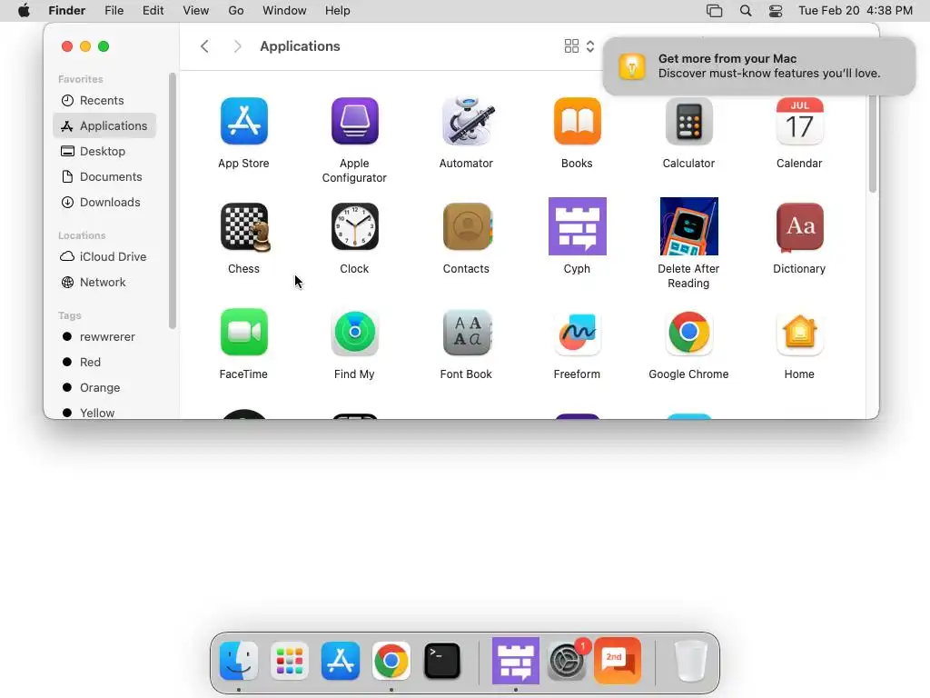The image size is (930, 698).
Task: Open the Trash in the Dock
Action: pos(691,661)
